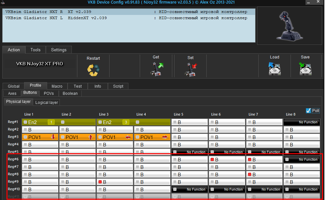Click the yellow badge numbered 3
The image size is (325, 200).
126,122
